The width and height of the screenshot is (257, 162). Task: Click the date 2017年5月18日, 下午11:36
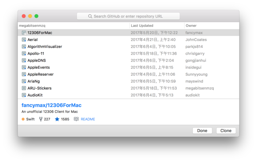tap(154, 53)
